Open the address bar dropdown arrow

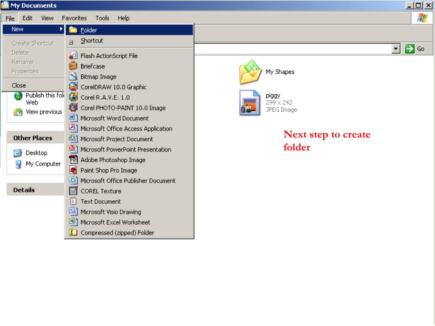[x=396, y=49]
